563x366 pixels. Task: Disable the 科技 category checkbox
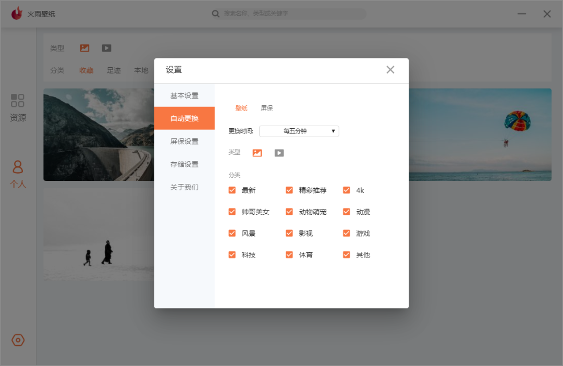click(x=232, y=254)
